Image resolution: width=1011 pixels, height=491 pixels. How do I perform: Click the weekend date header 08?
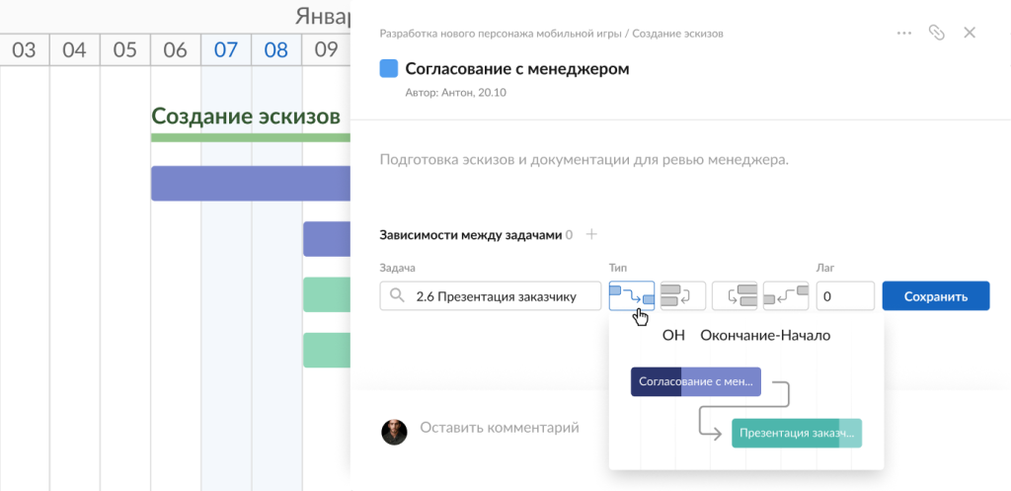(276, 49)
